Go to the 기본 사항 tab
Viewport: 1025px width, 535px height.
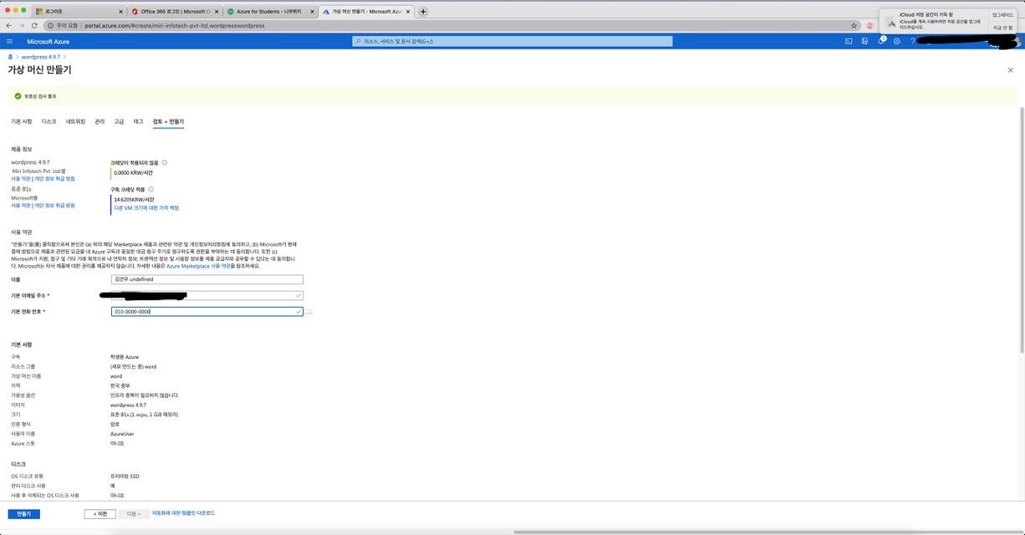pyautogui.click(x=22, y=122)
